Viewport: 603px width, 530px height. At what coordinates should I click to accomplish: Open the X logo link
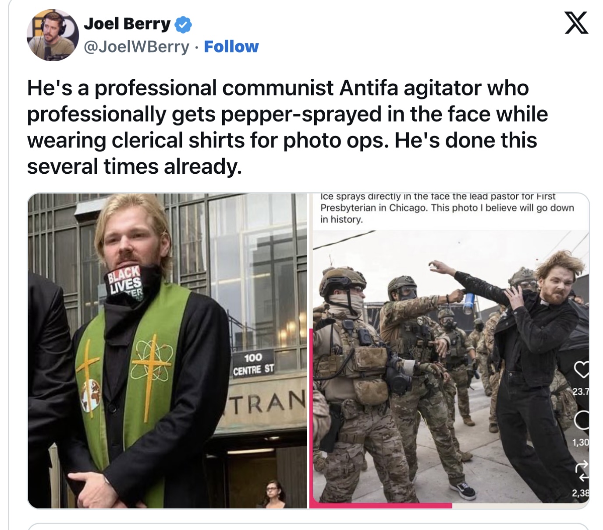[576, 22]
